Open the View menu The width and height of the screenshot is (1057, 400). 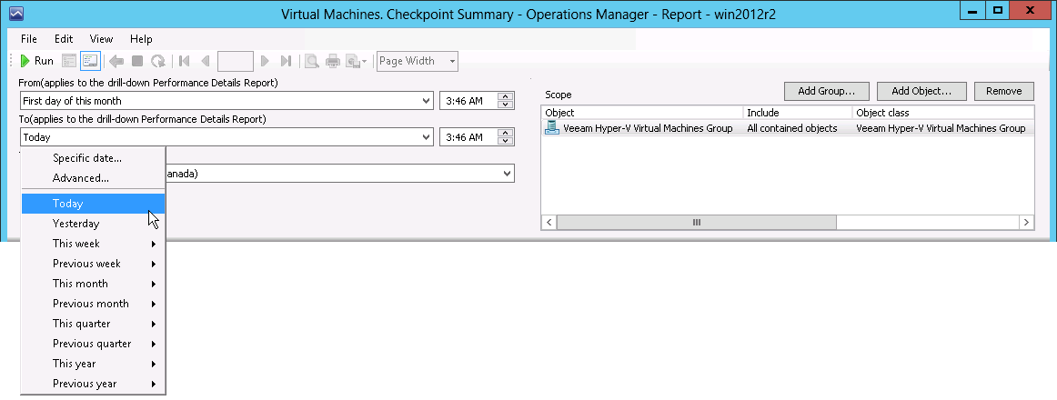coord(101,39)
